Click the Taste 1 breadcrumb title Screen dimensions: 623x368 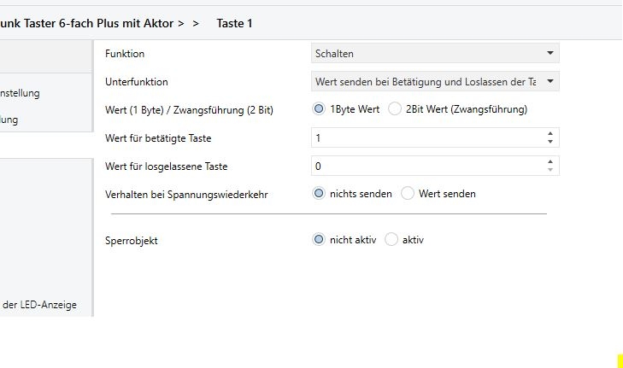pos(234,23)
